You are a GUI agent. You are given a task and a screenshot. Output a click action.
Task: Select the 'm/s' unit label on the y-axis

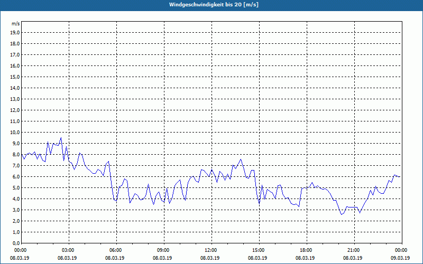(16, 24)
